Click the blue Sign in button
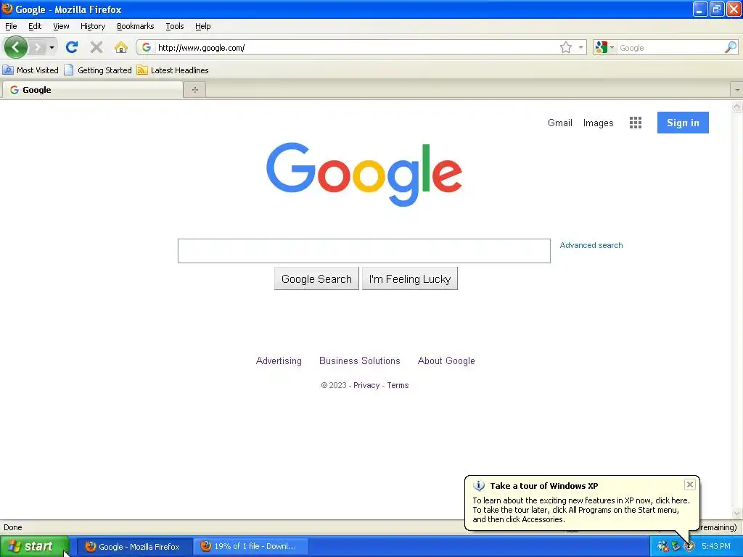The height and width of the screenshot is (557, 743). pos(683,123)
